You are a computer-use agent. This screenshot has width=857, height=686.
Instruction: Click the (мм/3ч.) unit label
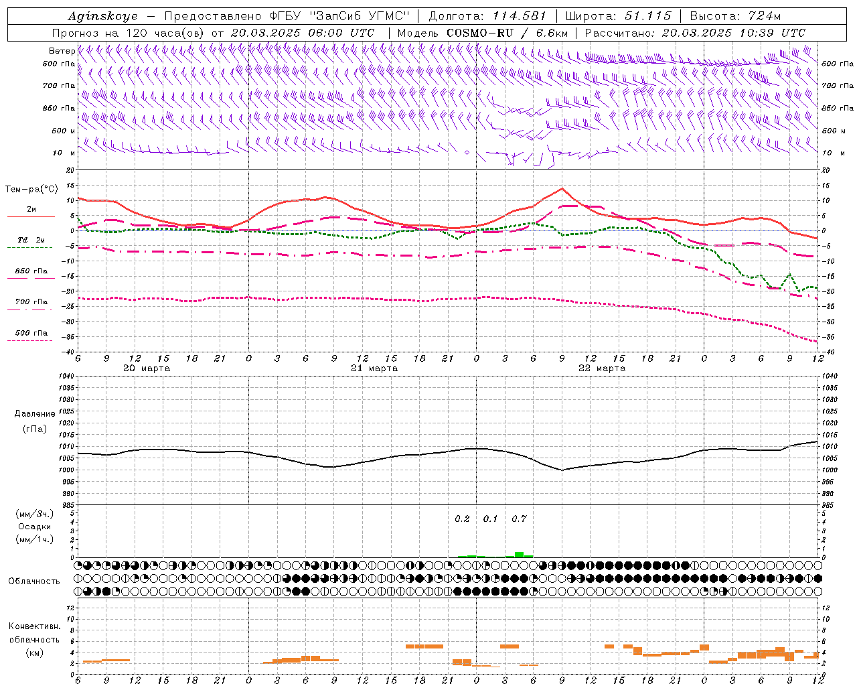[x=35, y=514]
